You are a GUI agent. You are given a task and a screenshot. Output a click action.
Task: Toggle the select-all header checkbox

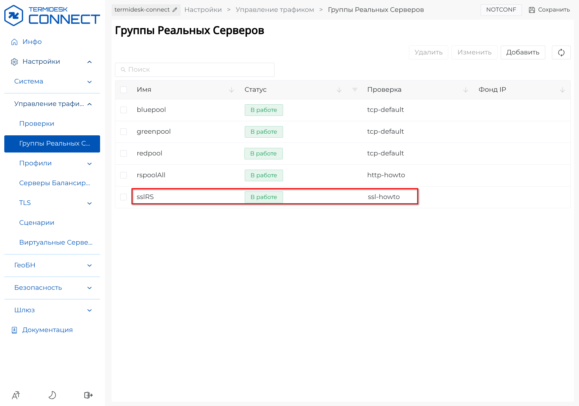tap(124, 90)
